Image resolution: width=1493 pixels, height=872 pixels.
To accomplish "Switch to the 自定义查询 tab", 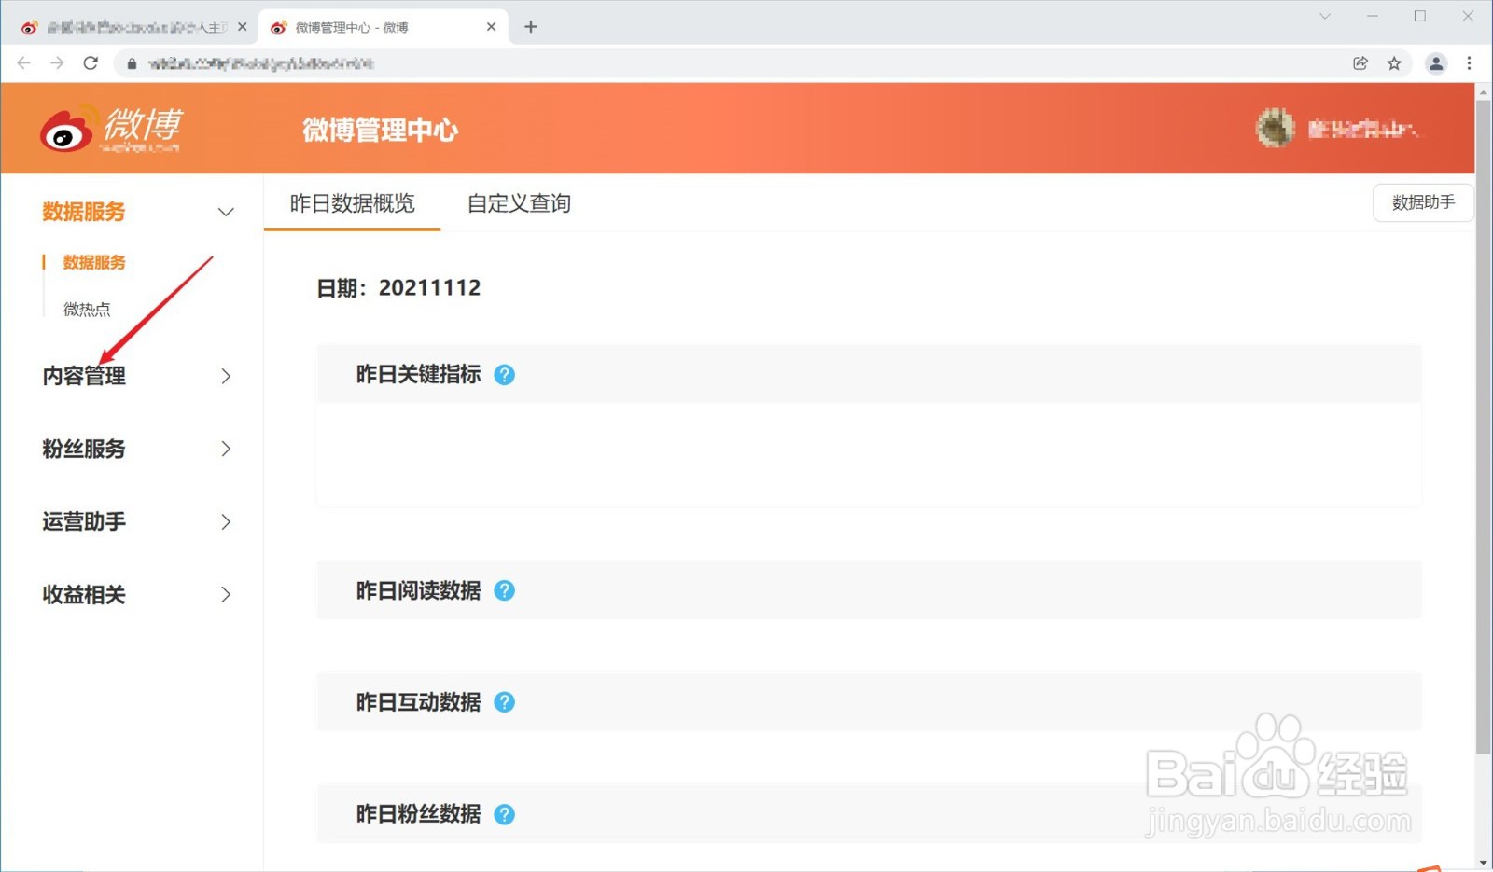I will click(x=519, y=203).
